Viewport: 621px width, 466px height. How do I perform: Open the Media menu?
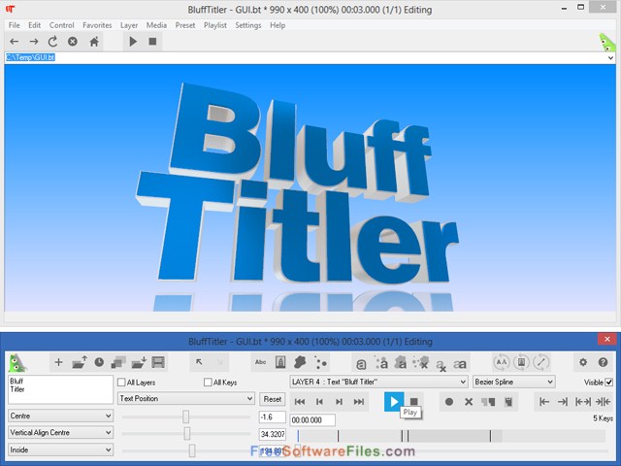tap(156, 25)
